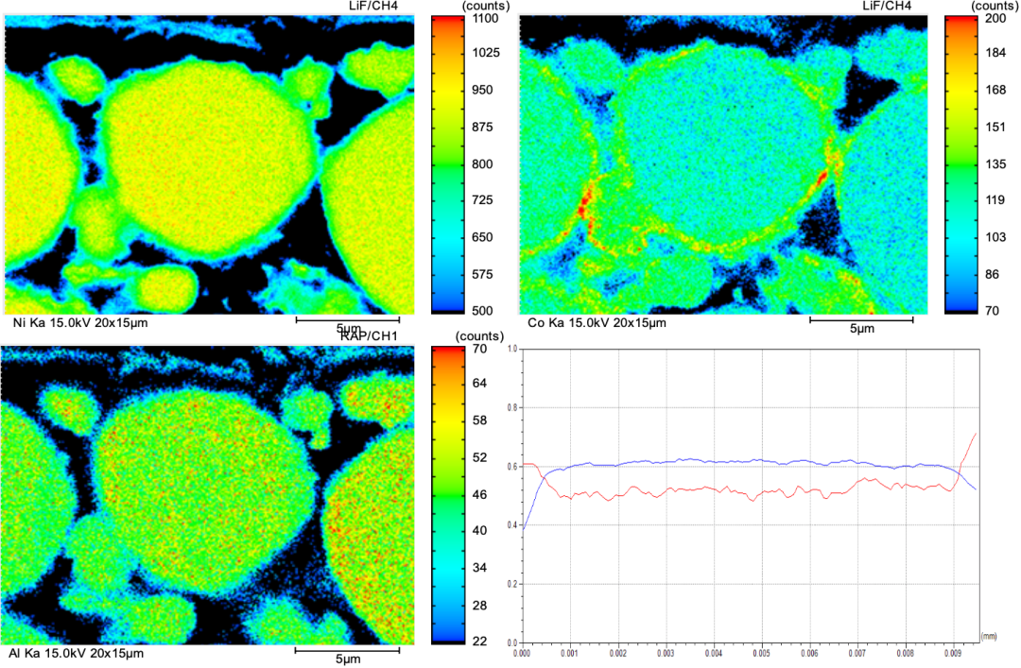Click the Co Ka elemental map image
Screen dimensions: 1021x668
pos(724,164)
